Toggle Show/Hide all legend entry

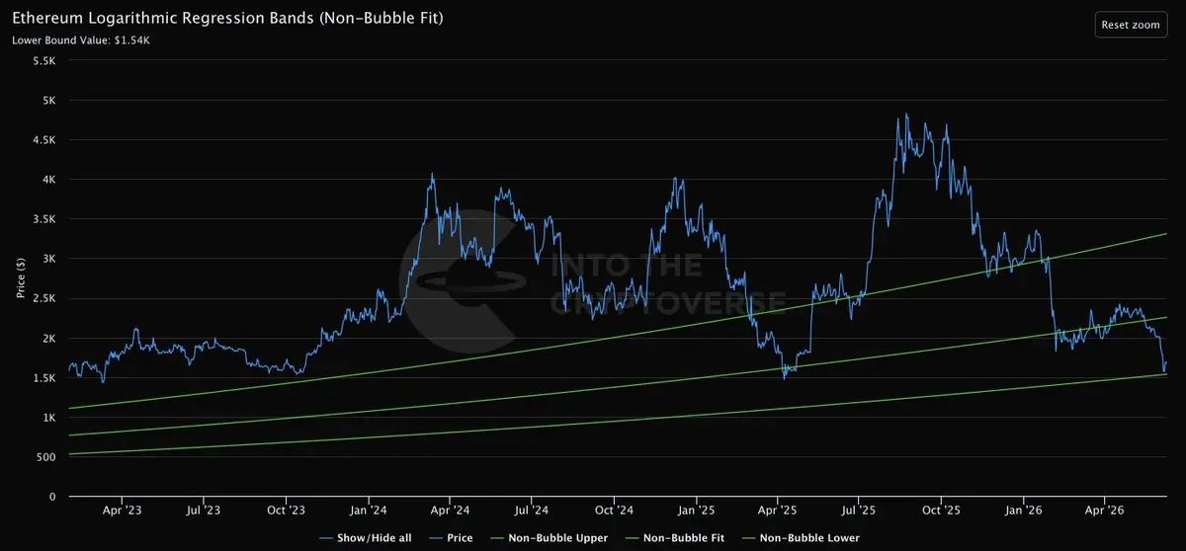365,538
